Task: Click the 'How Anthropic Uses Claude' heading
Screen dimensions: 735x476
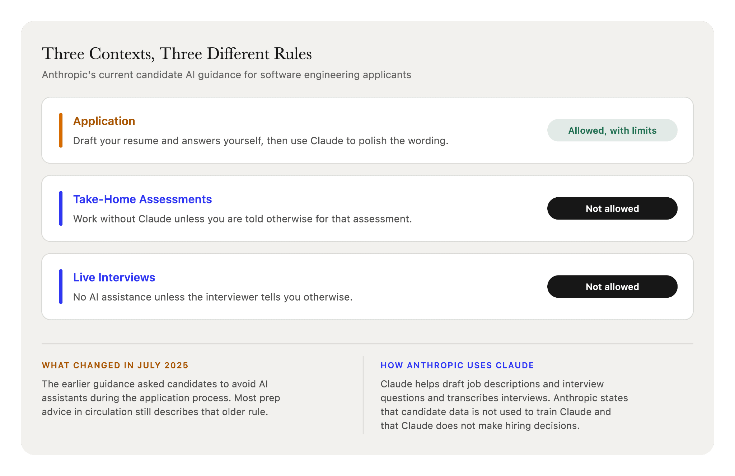Action: click(x=457, y=365)
